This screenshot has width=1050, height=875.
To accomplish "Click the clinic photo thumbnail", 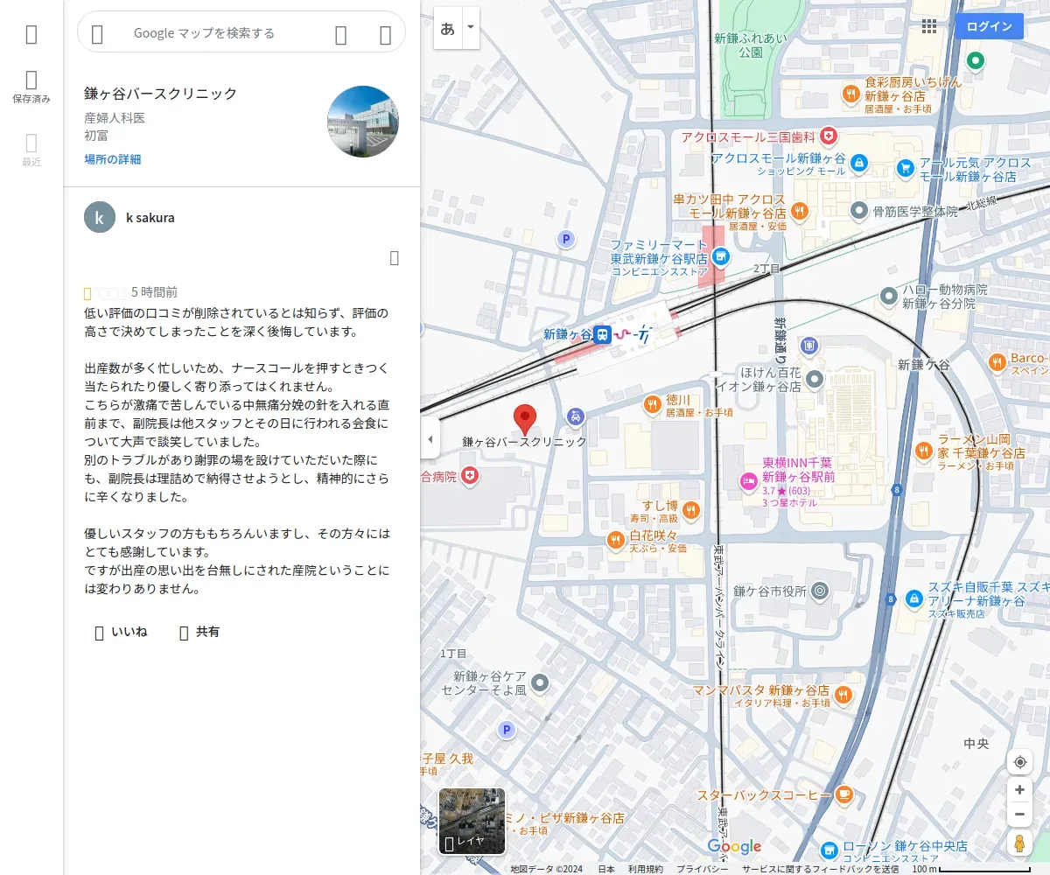I will tap(363, 122).
